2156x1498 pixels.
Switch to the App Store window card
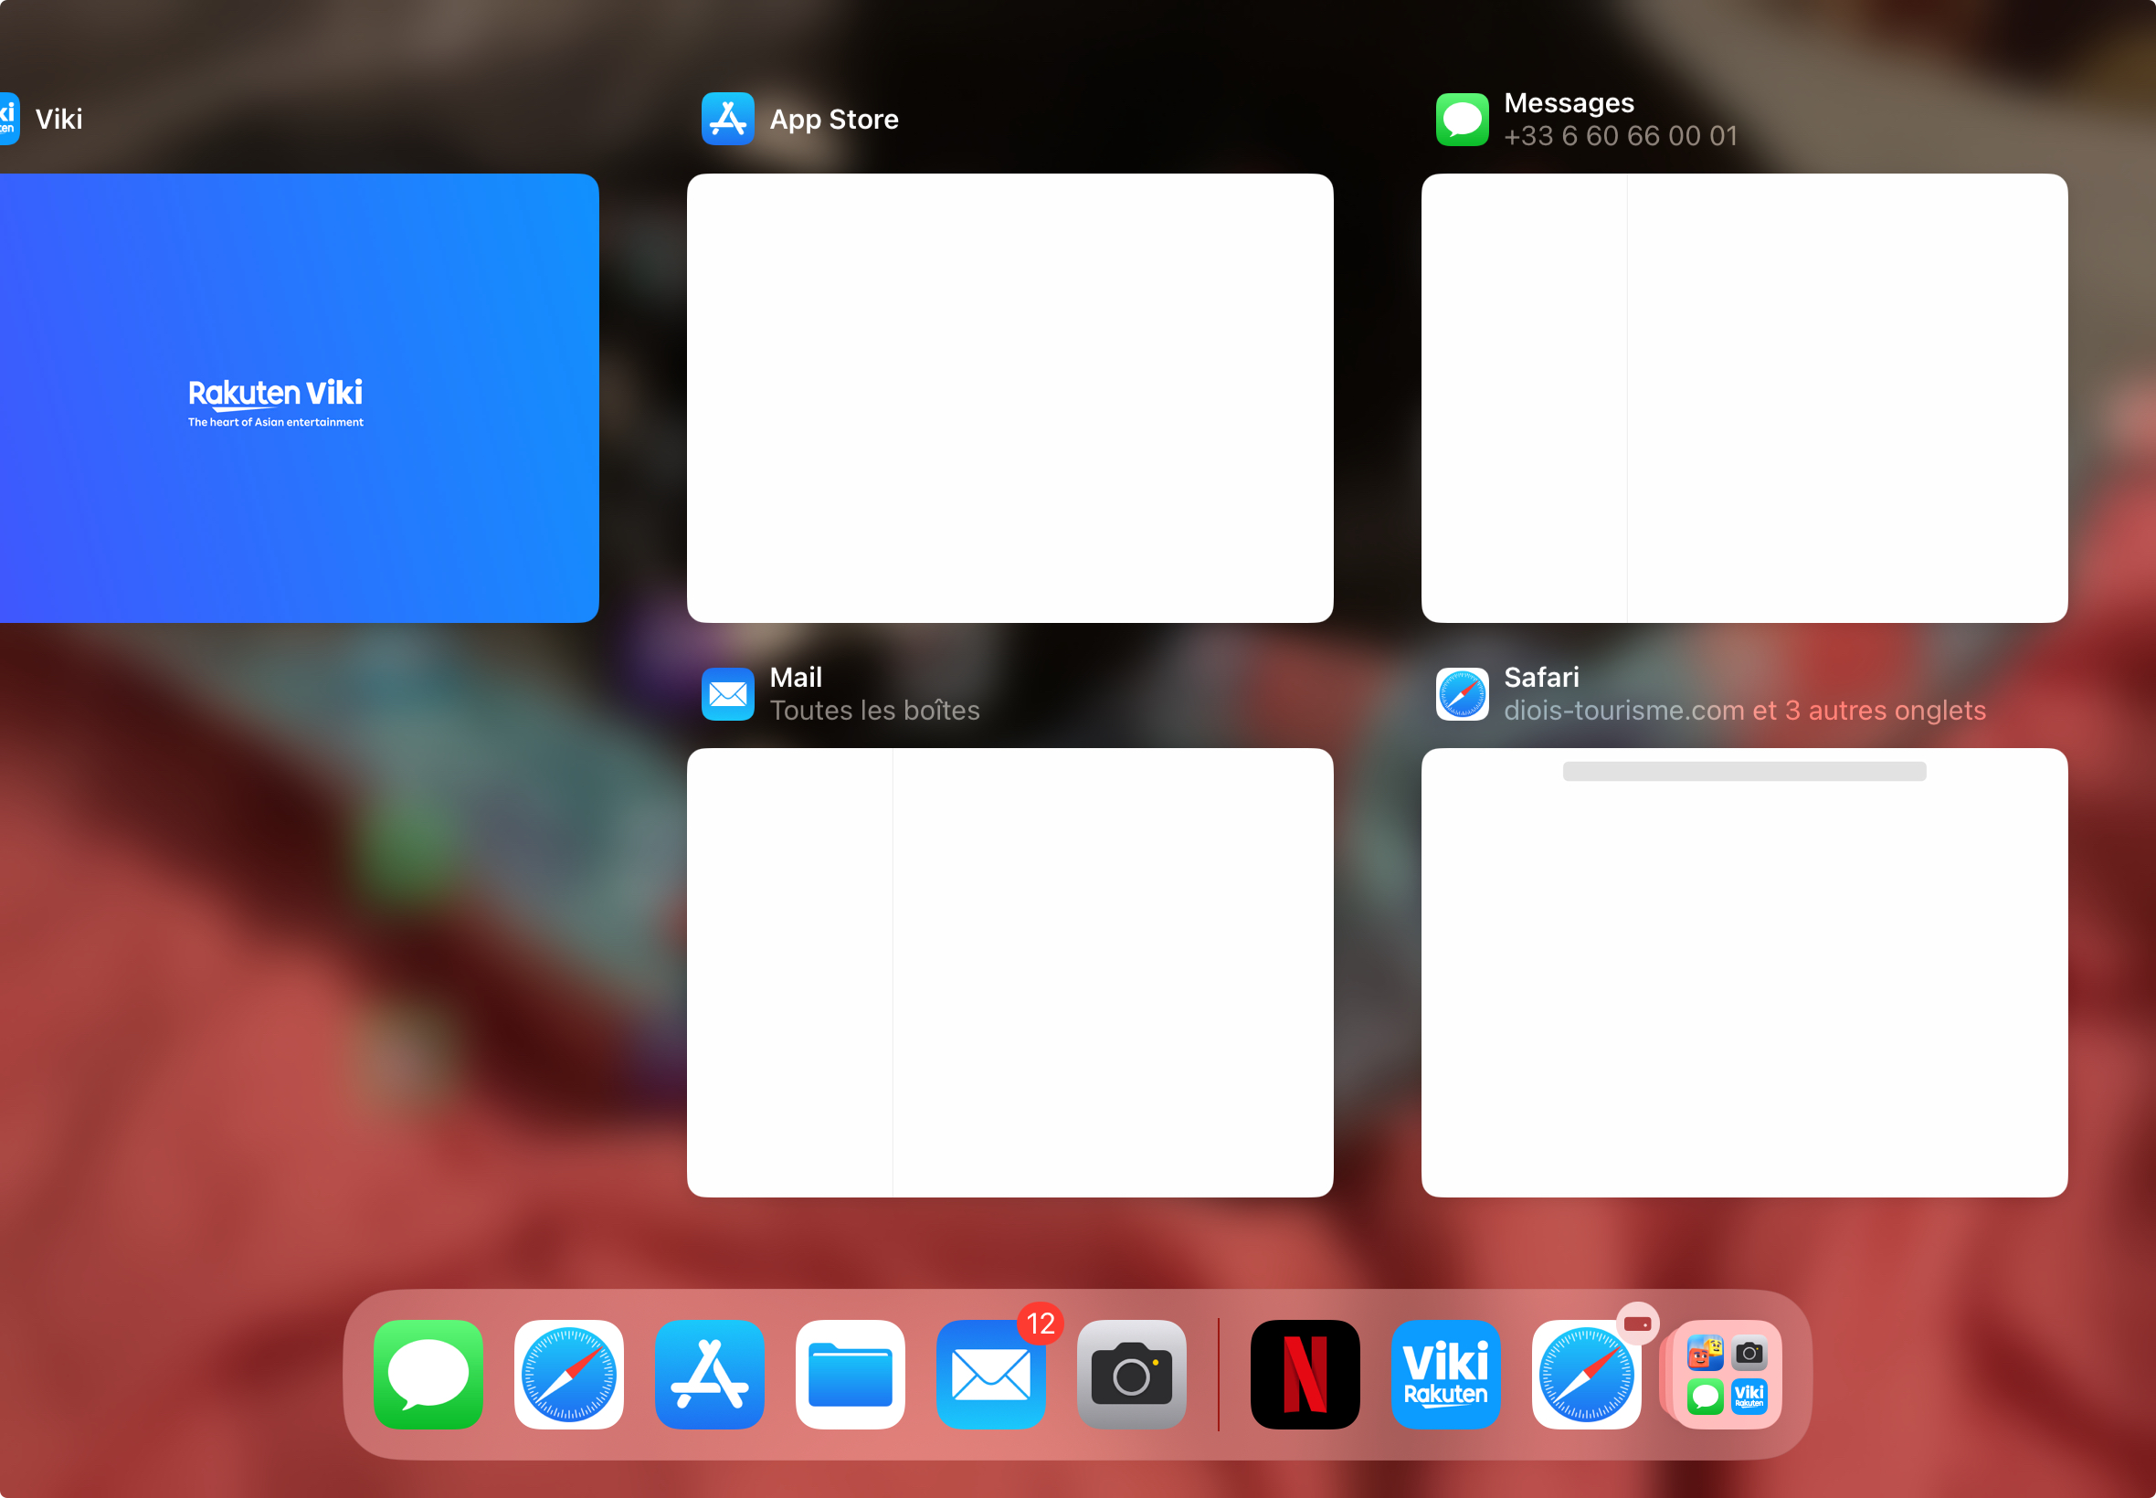pos(1010,398)
